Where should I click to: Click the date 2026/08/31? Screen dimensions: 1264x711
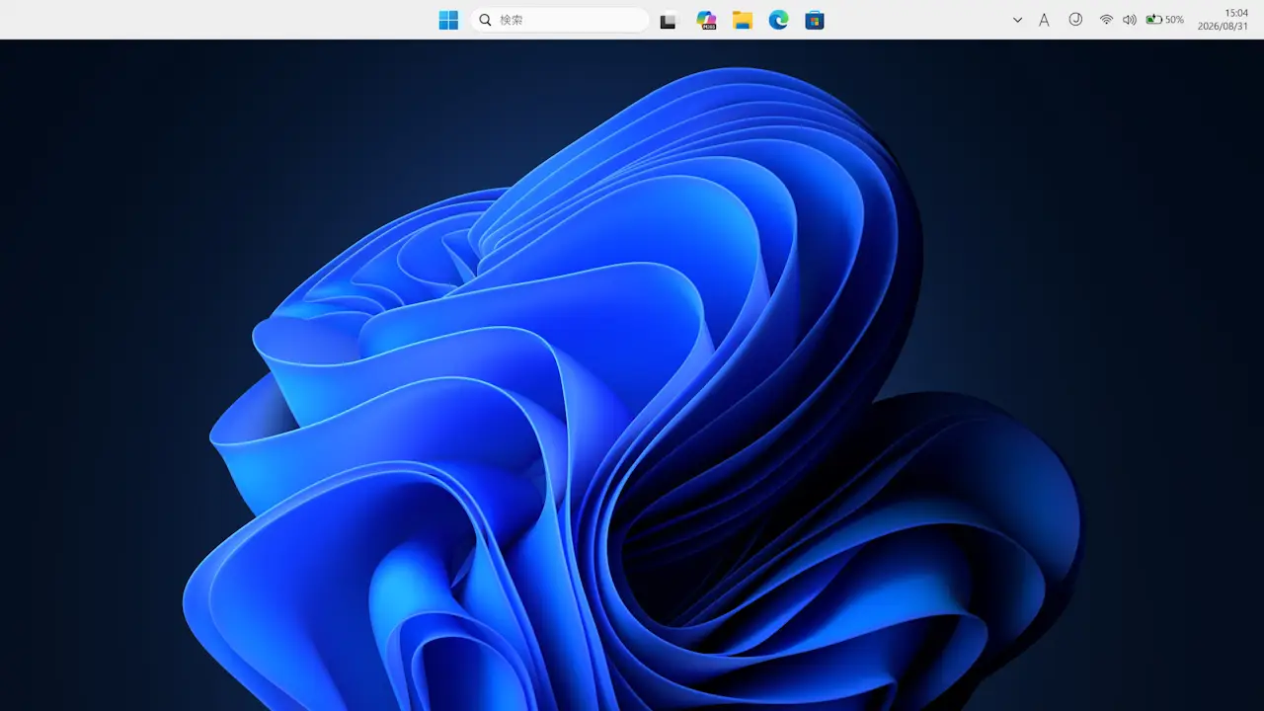(x=1223, y=27)
